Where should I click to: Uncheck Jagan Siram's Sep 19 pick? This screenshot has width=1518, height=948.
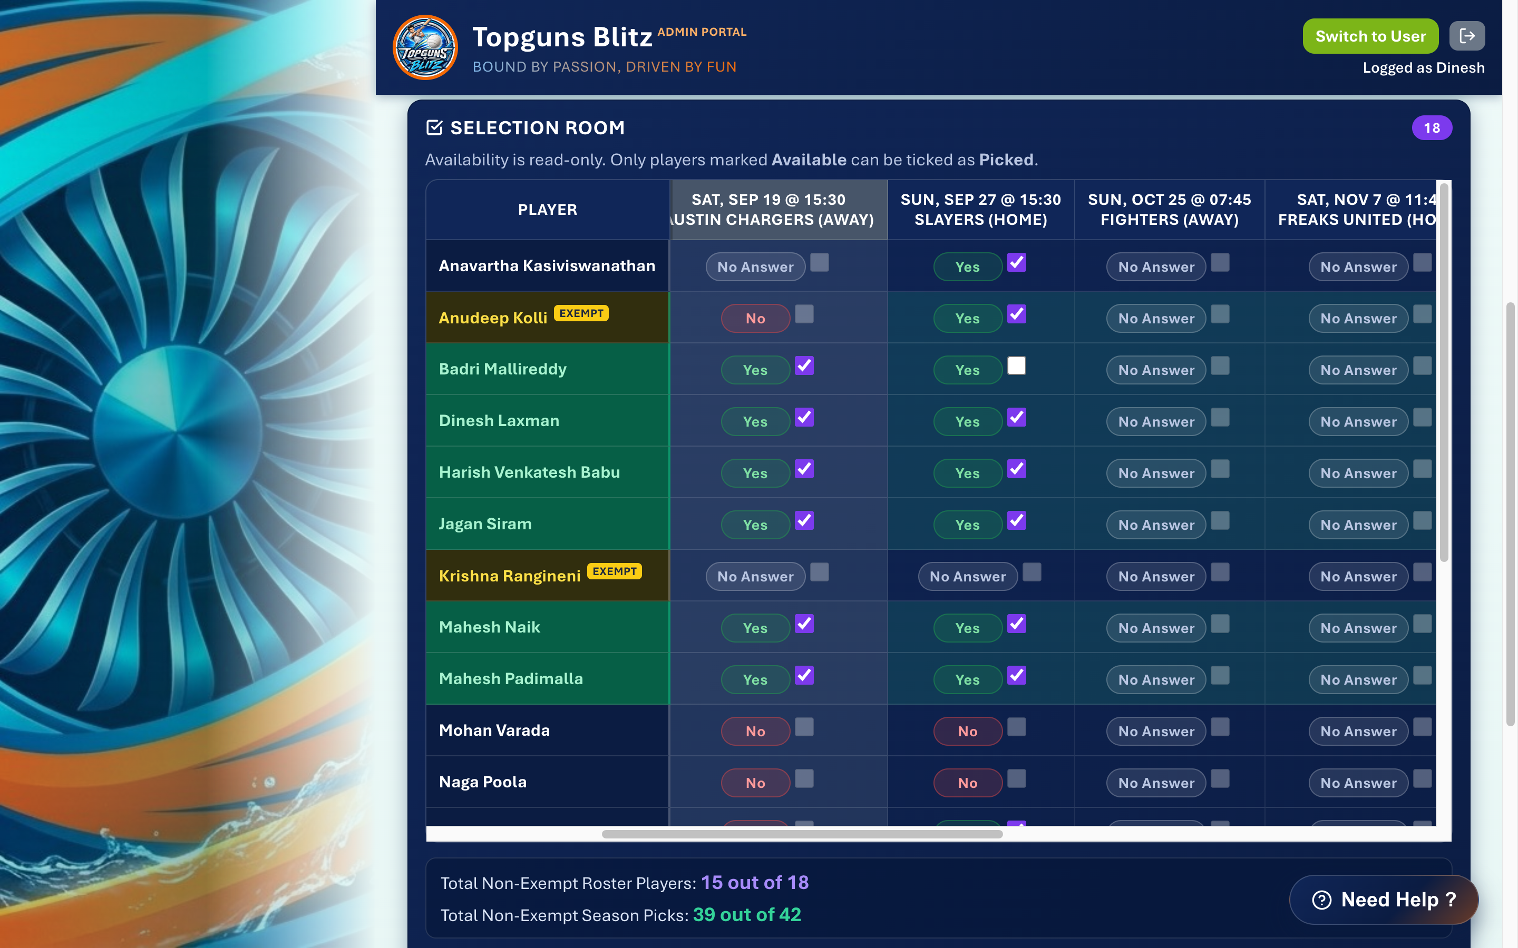coord(804,520)
